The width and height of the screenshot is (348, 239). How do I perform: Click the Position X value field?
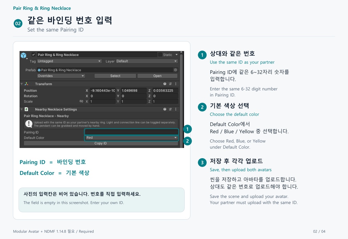(x=103, y=90)
